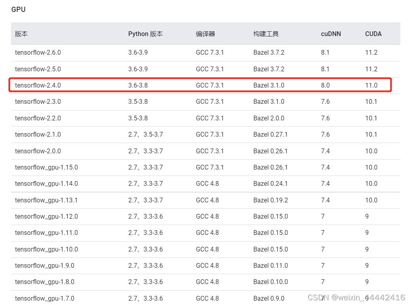The height and width of the screenshot is (305, 411).
Task: Click GCC 7.3.1 in tensorflow-2.5.0 row
Action: pos(210,69)
